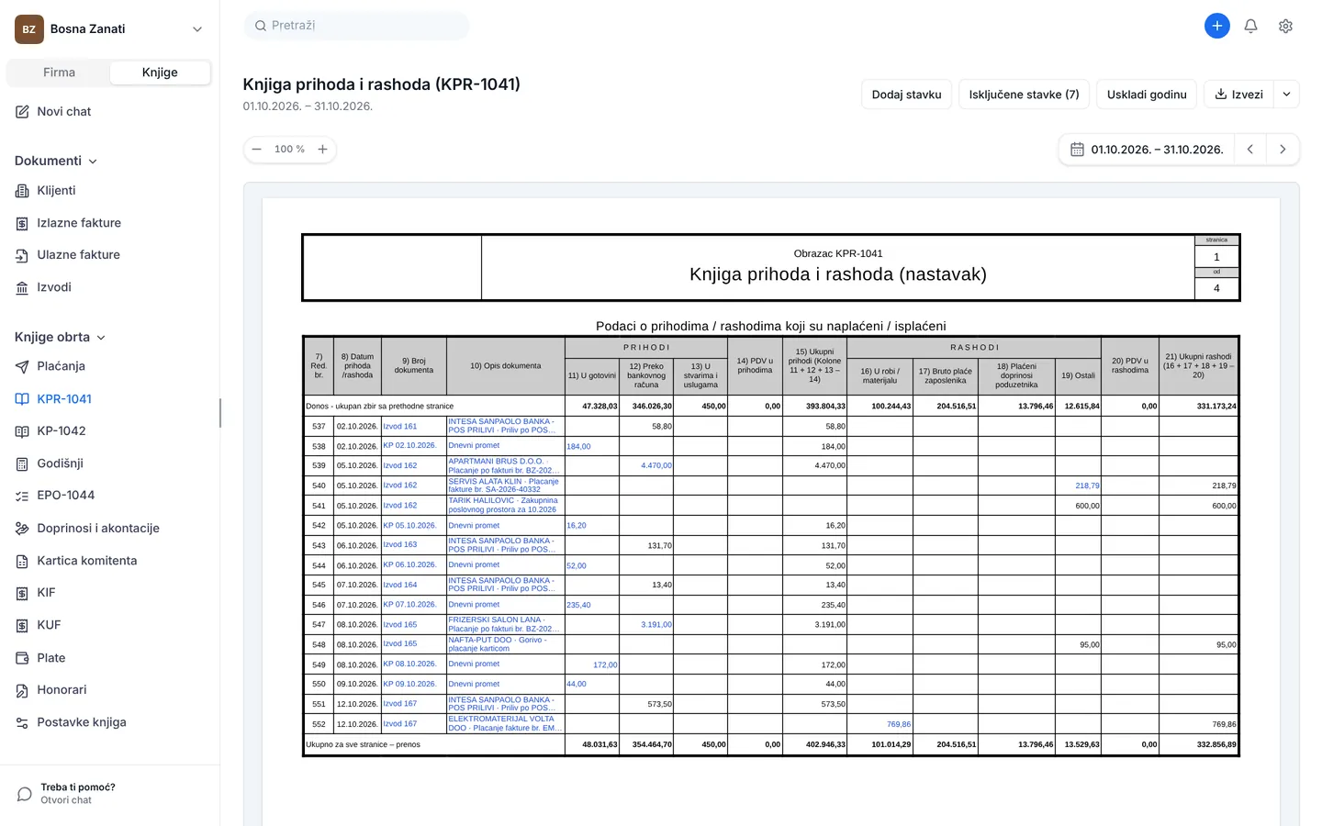The width and height of the screenshot is (1322, 826).
Task: Show Isključene stavke (7)
Action: tap(1024, 94)
